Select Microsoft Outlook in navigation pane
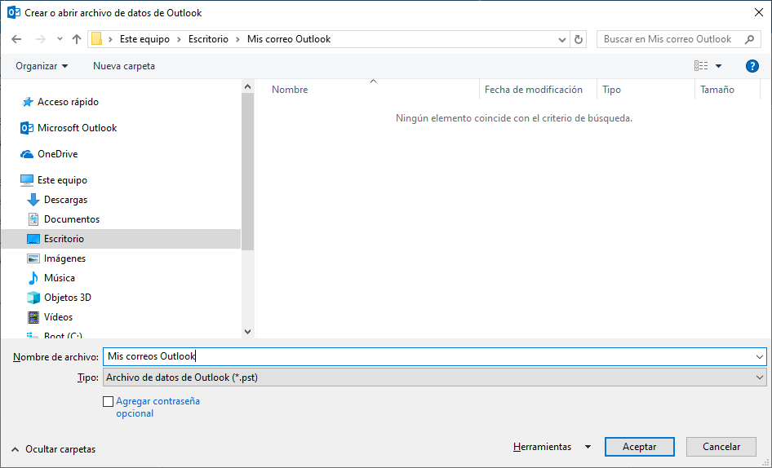The width and height of the screenshot is (772, 468). pos(78,128)
